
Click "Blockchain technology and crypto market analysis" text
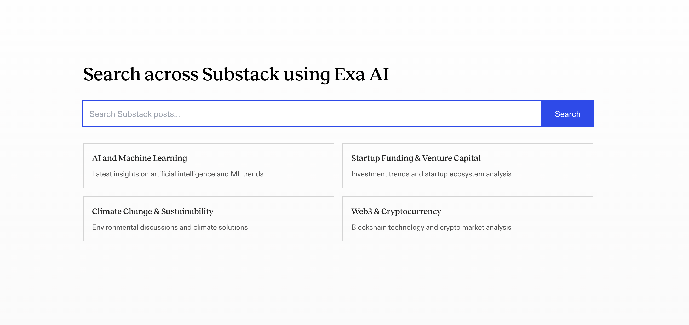[431, 227]
